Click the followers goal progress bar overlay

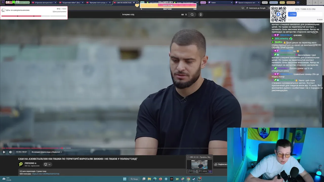pyautogui.click(x=34, y=16)
